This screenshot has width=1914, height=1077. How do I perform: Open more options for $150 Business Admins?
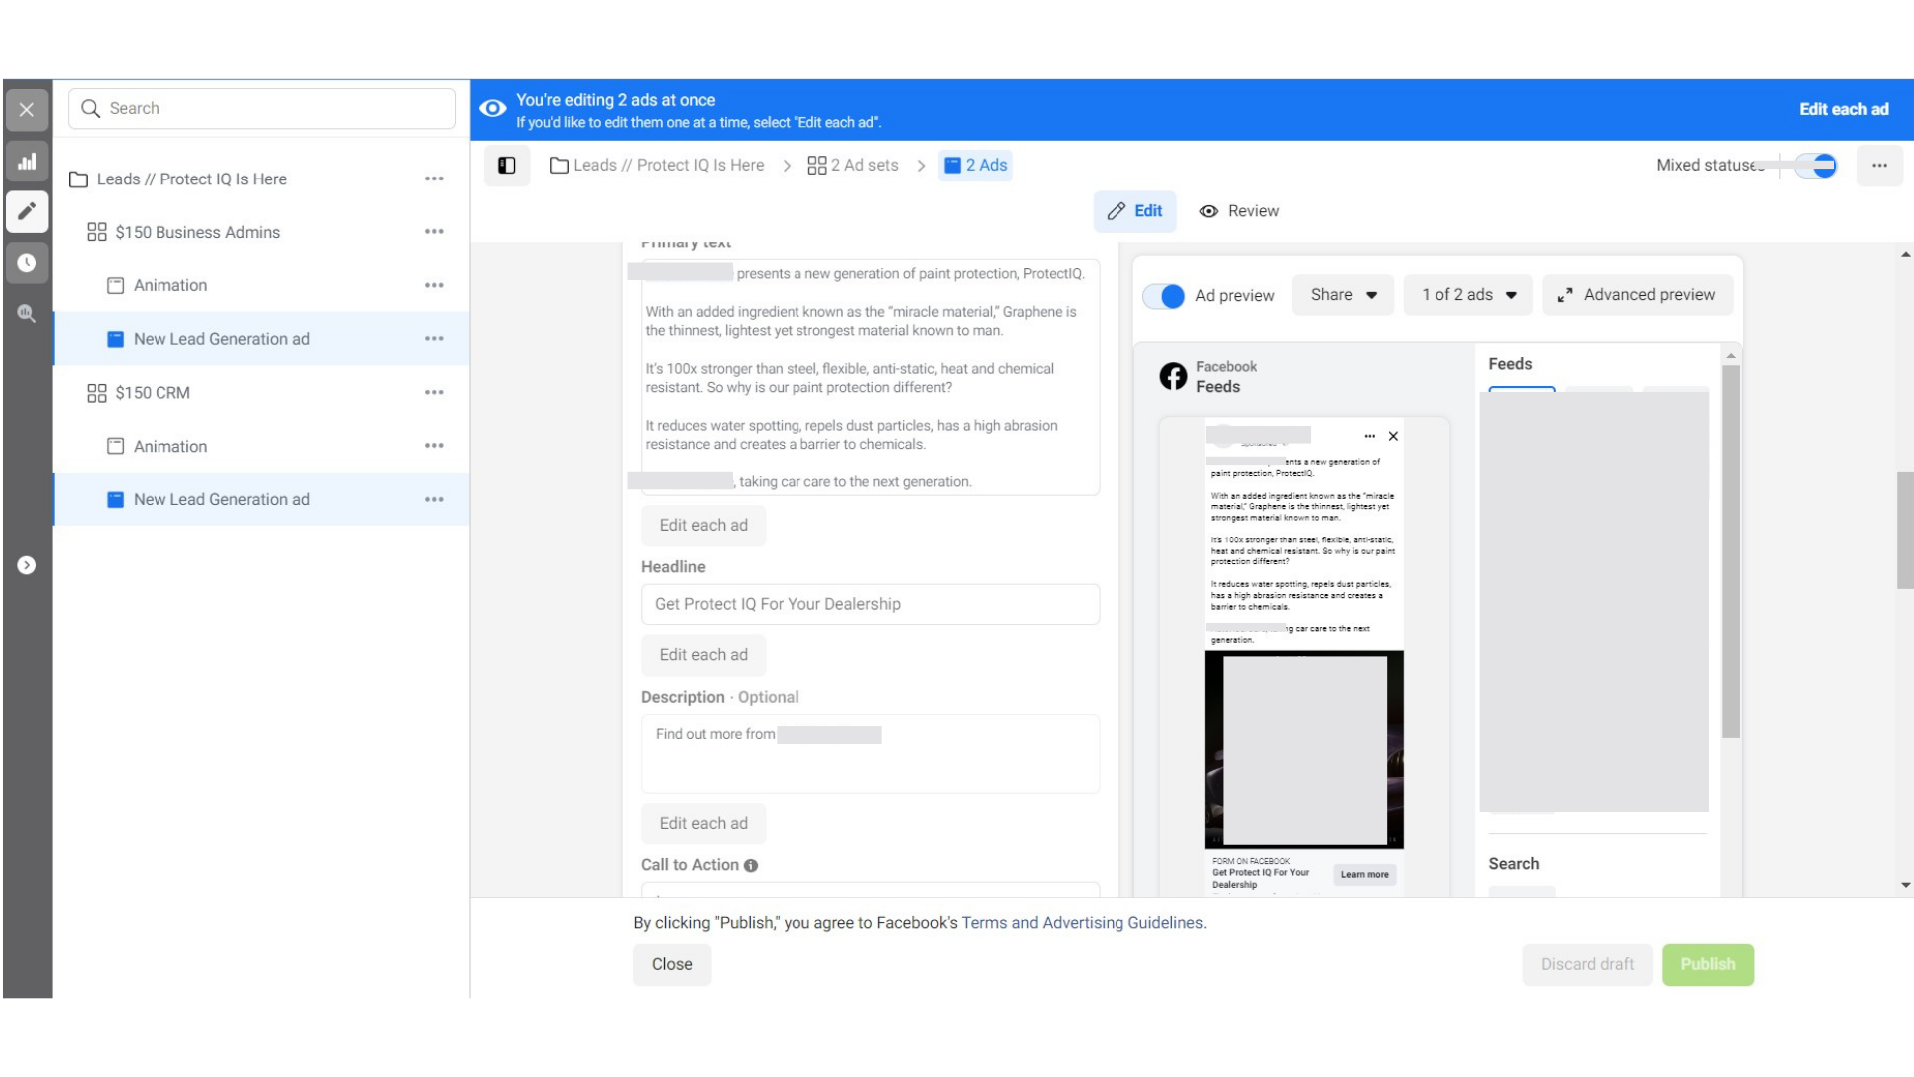(434, 232)
